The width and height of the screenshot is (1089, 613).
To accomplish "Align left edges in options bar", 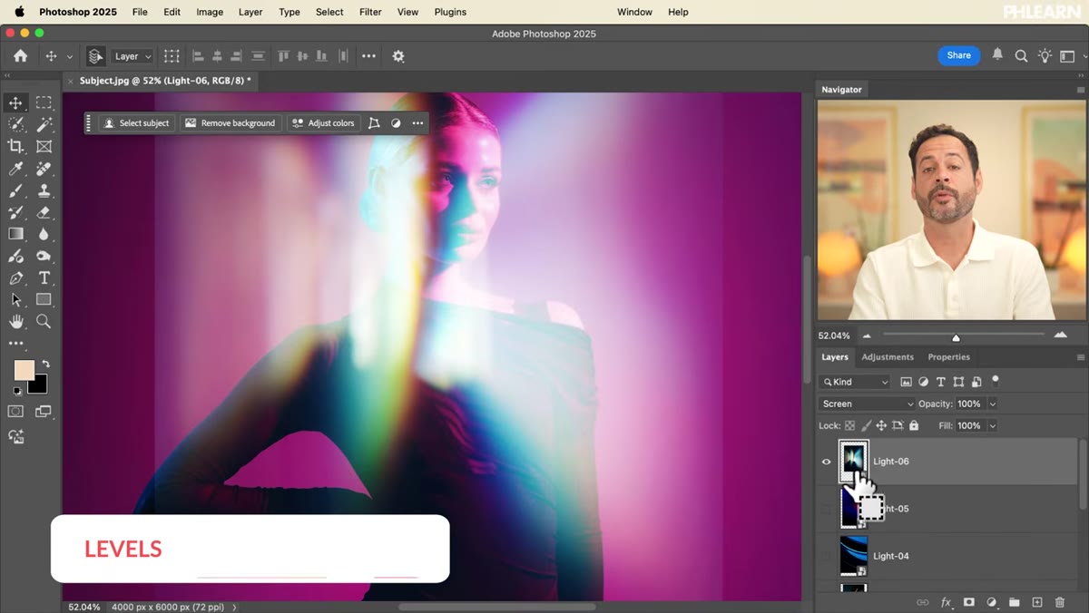I will point(198,56).
